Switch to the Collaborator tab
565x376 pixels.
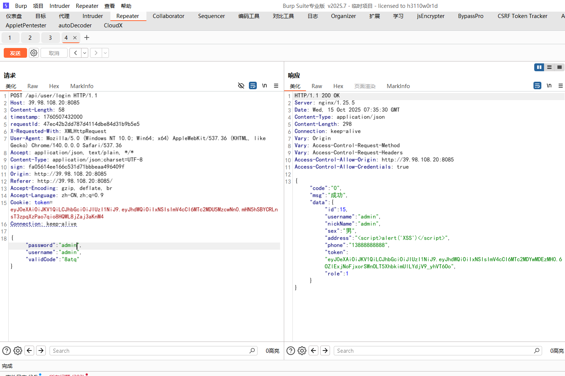pos(168,16)
